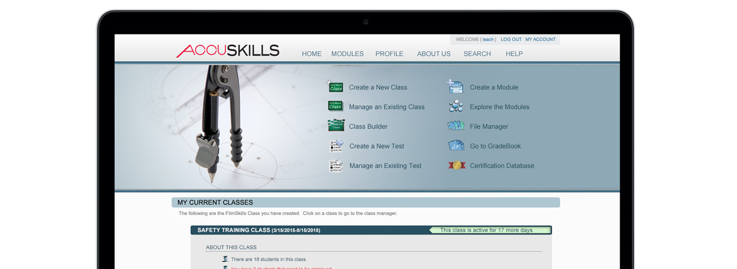Click the LOG OUT link
Viewport: 737px width, 269px height.
[511, 39]
